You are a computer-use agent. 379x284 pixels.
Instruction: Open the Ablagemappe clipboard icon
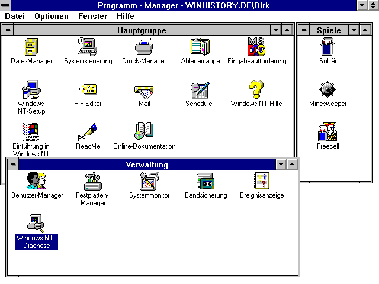coord(200,47)
